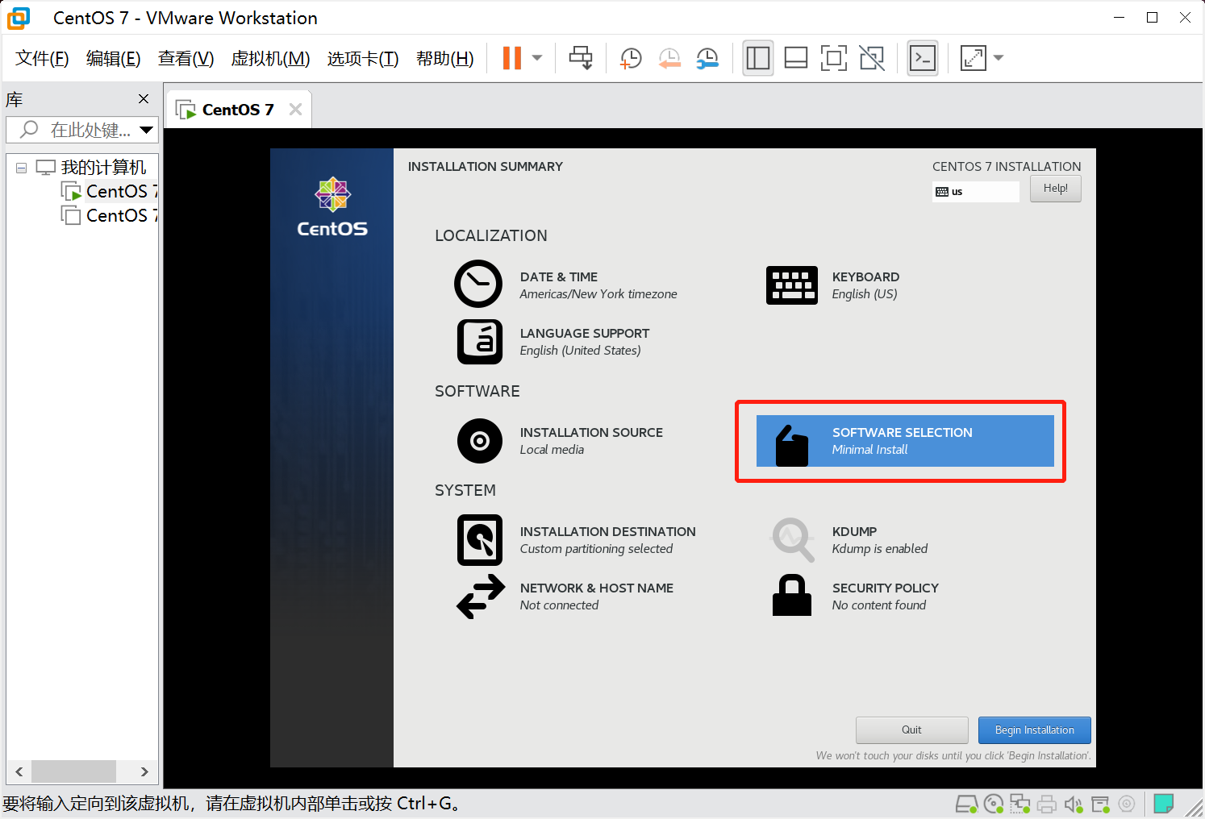Screen dimensions: 1205x819
Task: Enter full screen mode
Action: click(x=834, y=58)
